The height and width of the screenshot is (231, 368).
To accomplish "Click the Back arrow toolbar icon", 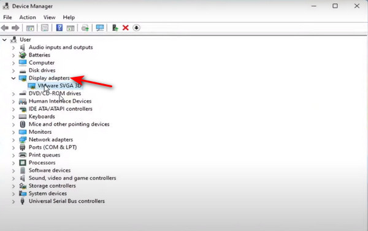I will coord(5,28).
